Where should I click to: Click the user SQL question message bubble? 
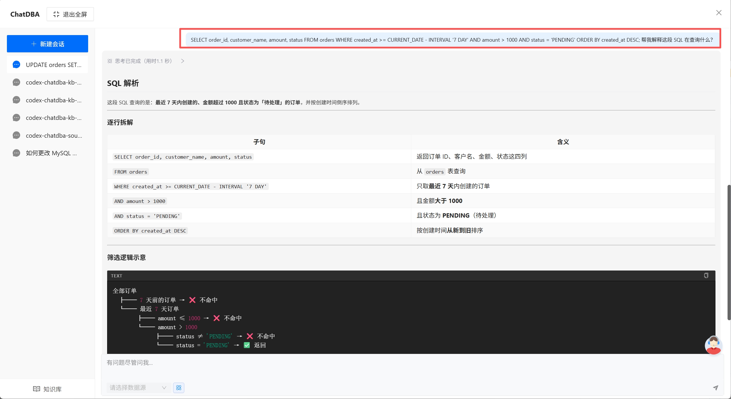(452, 40)
